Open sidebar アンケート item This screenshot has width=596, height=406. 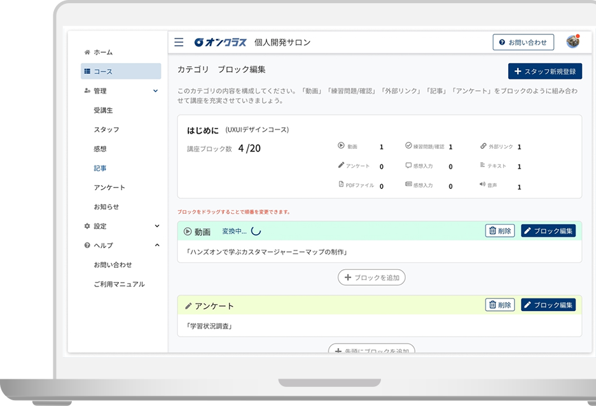pyautogui.click(x=109, y=188)
